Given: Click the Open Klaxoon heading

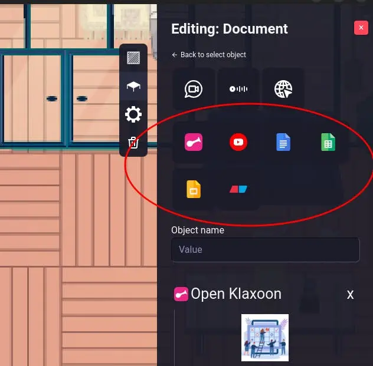Looking at the screenshot, I should pyautogui.click(x=236, y=294).
